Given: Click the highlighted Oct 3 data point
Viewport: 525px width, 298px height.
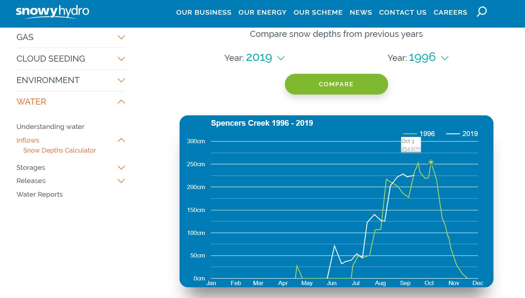Looking at the screenshot, I should pos(431,162).
